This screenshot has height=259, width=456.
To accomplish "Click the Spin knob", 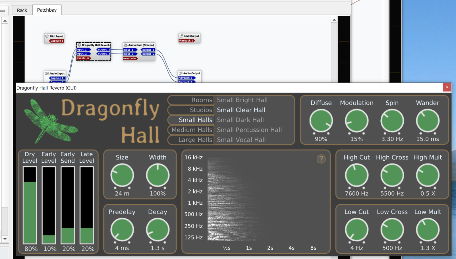I will 392,121.
